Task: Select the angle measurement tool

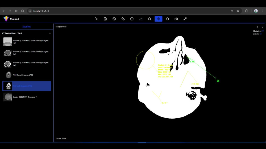Action: [141, 19]
